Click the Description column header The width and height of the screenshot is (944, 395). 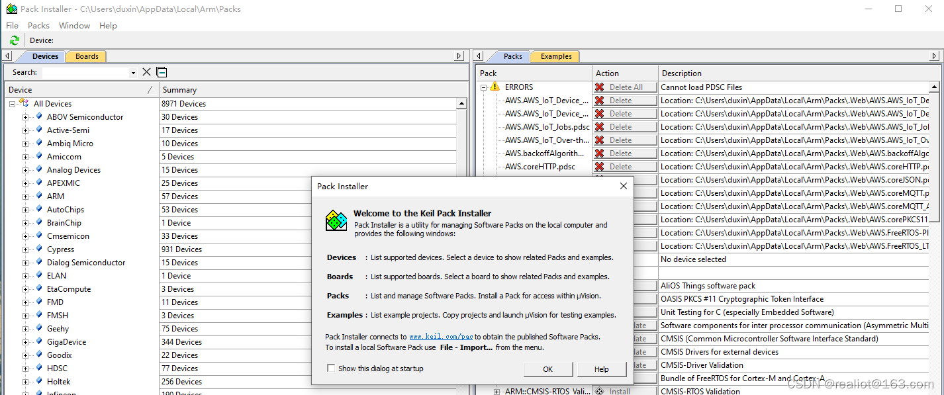[798, 73]
